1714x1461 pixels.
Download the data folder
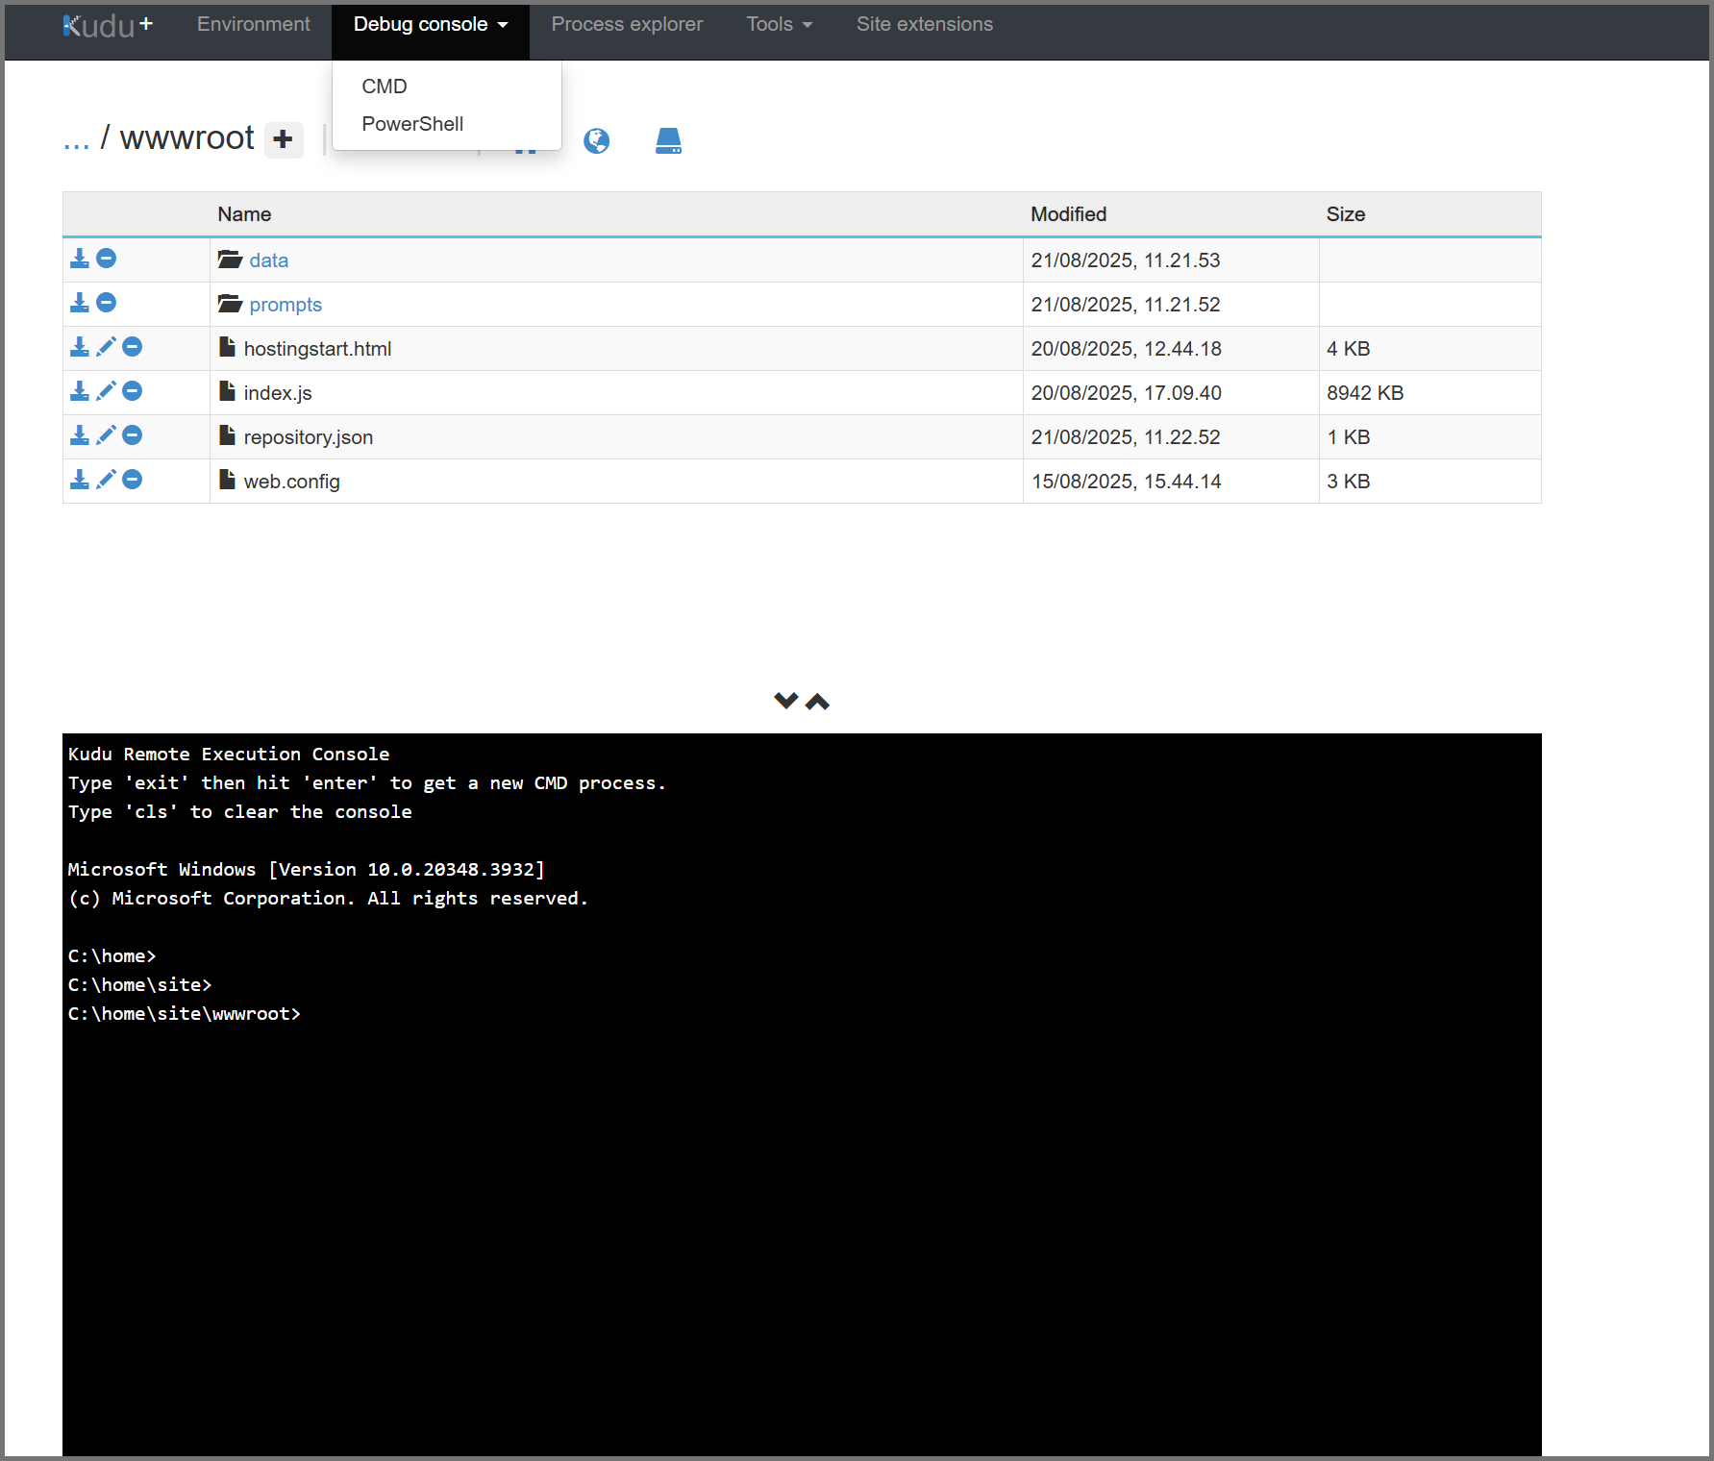pos(80,259)
